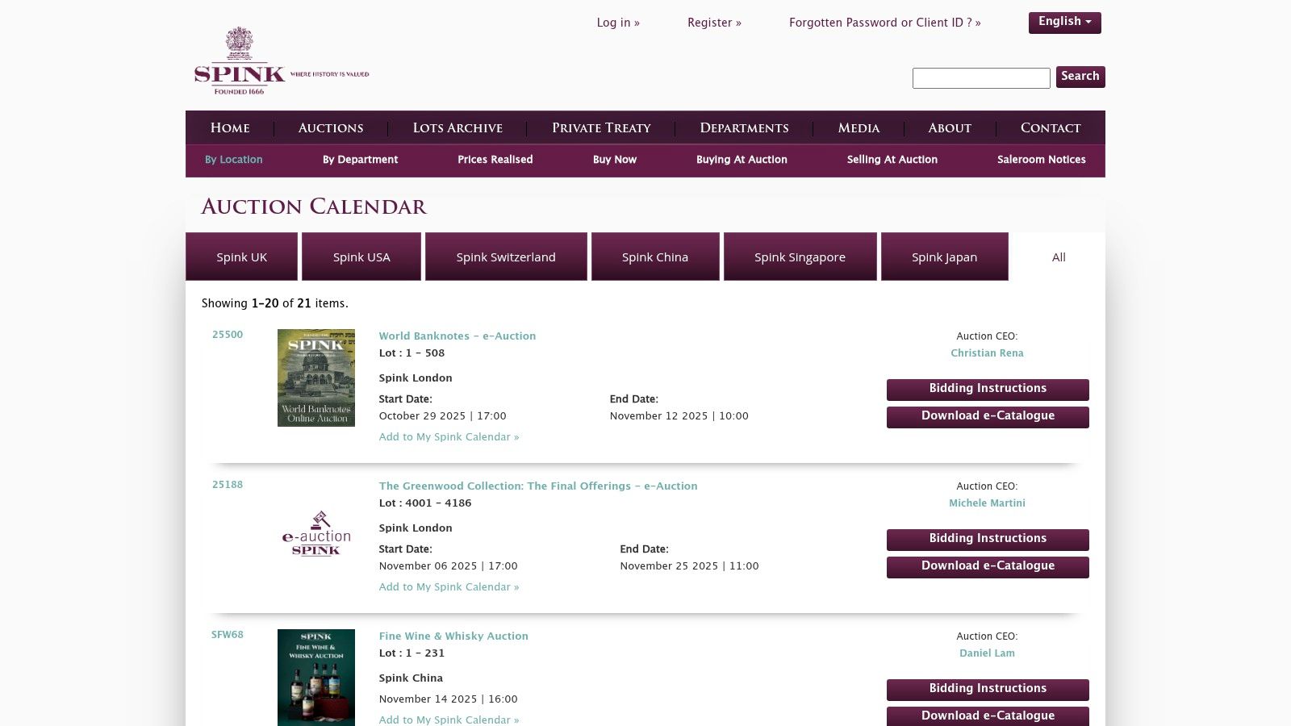Open the Private Treaty menu
Viewport: 1291px width, 726px height.
point(601,127)
